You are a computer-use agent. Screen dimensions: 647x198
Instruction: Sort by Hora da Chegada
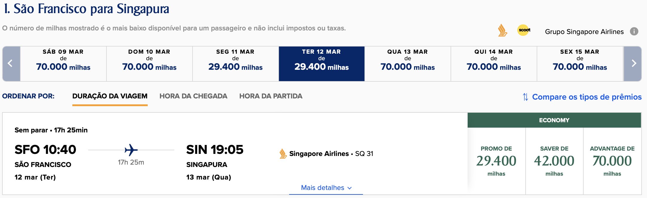coord(193,96)
